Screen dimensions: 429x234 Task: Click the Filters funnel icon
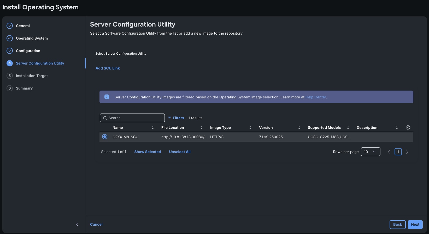click(169, 118)
